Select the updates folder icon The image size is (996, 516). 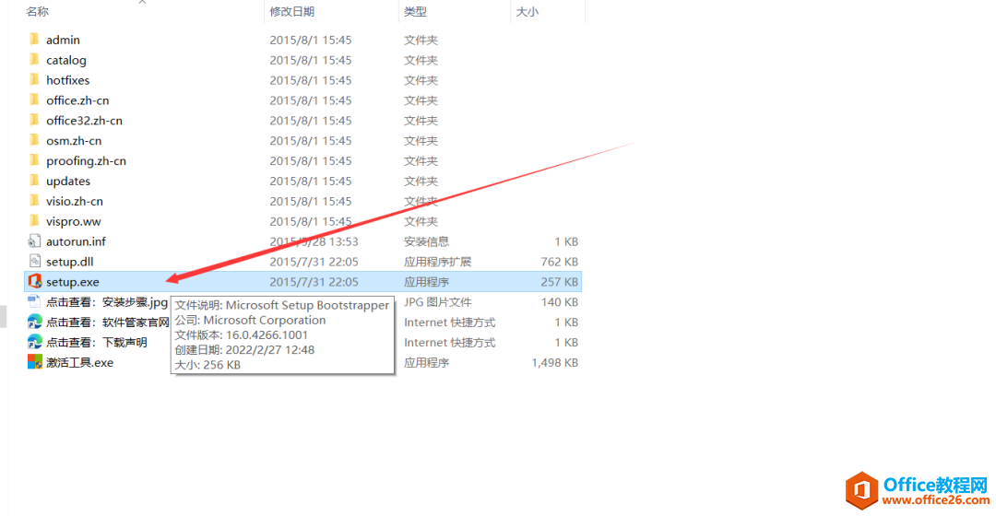click(x=34, y=181)
